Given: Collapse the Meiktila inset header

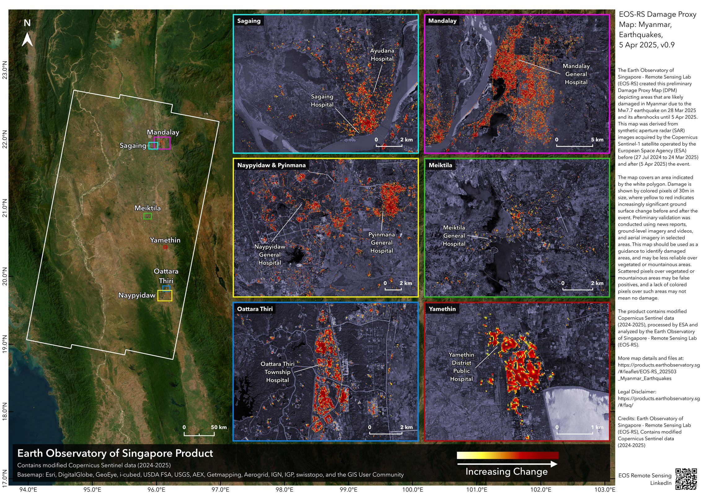Looking at the screenshot, I should (x=440, y=165).
